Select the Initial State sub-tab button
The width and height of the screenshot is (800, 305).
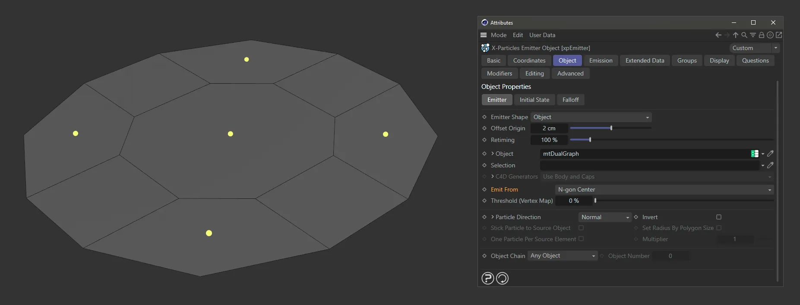(x=534, y=100)
